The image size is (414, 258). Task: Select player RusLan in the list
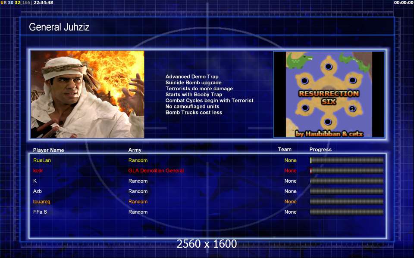coord(42,160)
